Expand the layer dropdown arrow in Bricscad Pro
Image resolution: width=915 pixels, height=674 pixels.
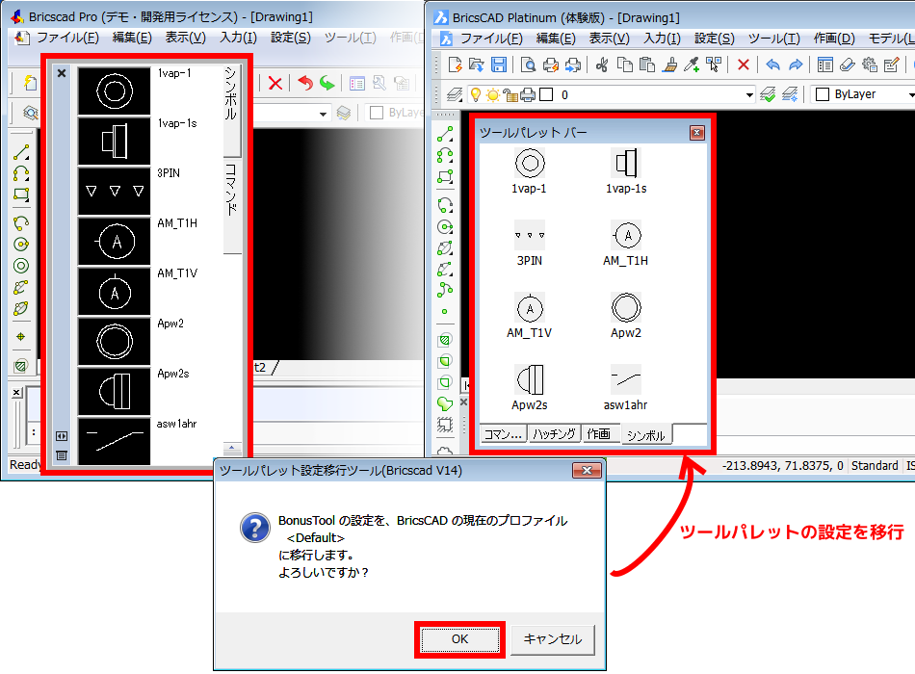(x=323, y=114)
